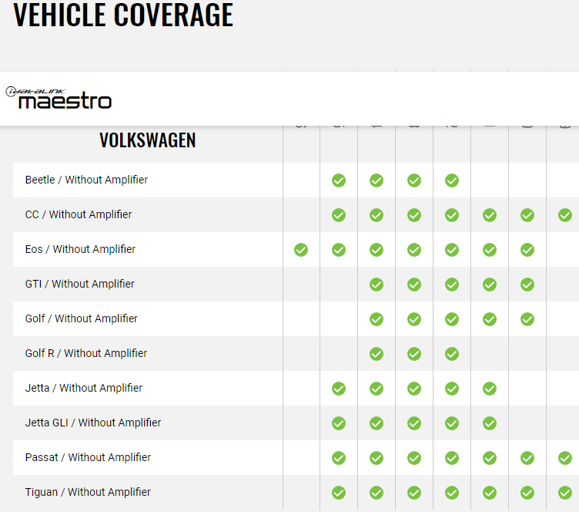The height and width of the screenshot is (512, 579).
Task: Click the rightmost green checkmark in Eos row
Action: pyautogui.click(x=527, y=250)
